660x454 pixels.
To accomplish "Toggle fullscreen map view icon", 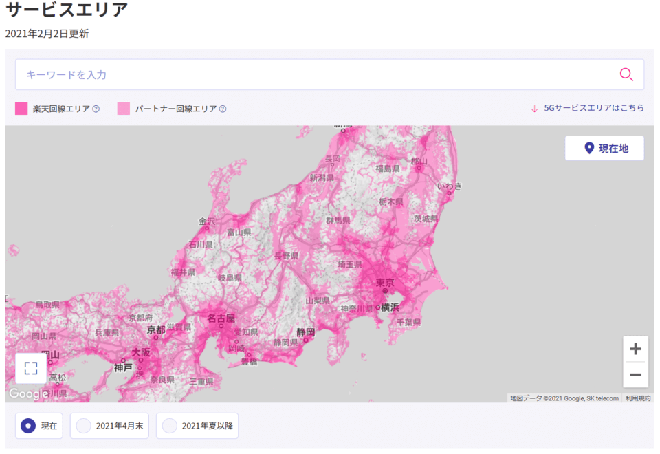I will pos(31,368).
